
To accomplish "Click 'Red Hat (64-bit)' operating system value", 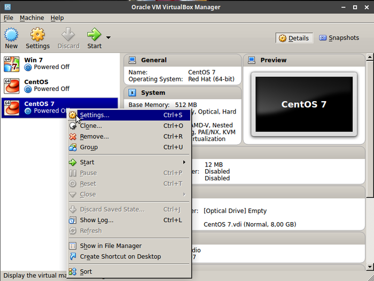I will pyautogui.click(x=212, y=79).
